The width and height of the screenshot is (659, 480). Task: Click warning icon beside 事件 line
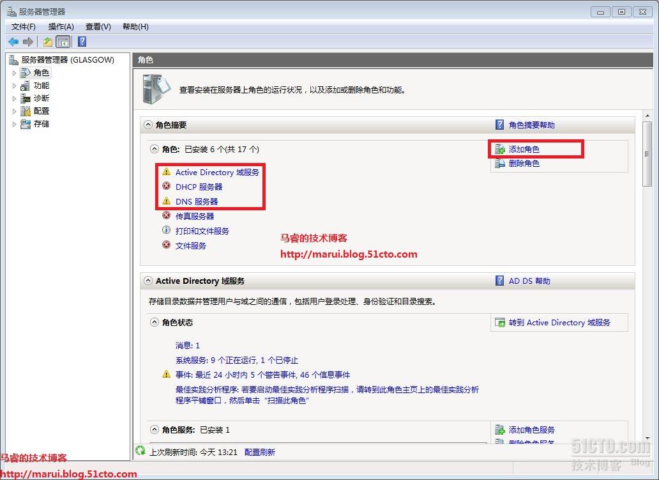167,374
